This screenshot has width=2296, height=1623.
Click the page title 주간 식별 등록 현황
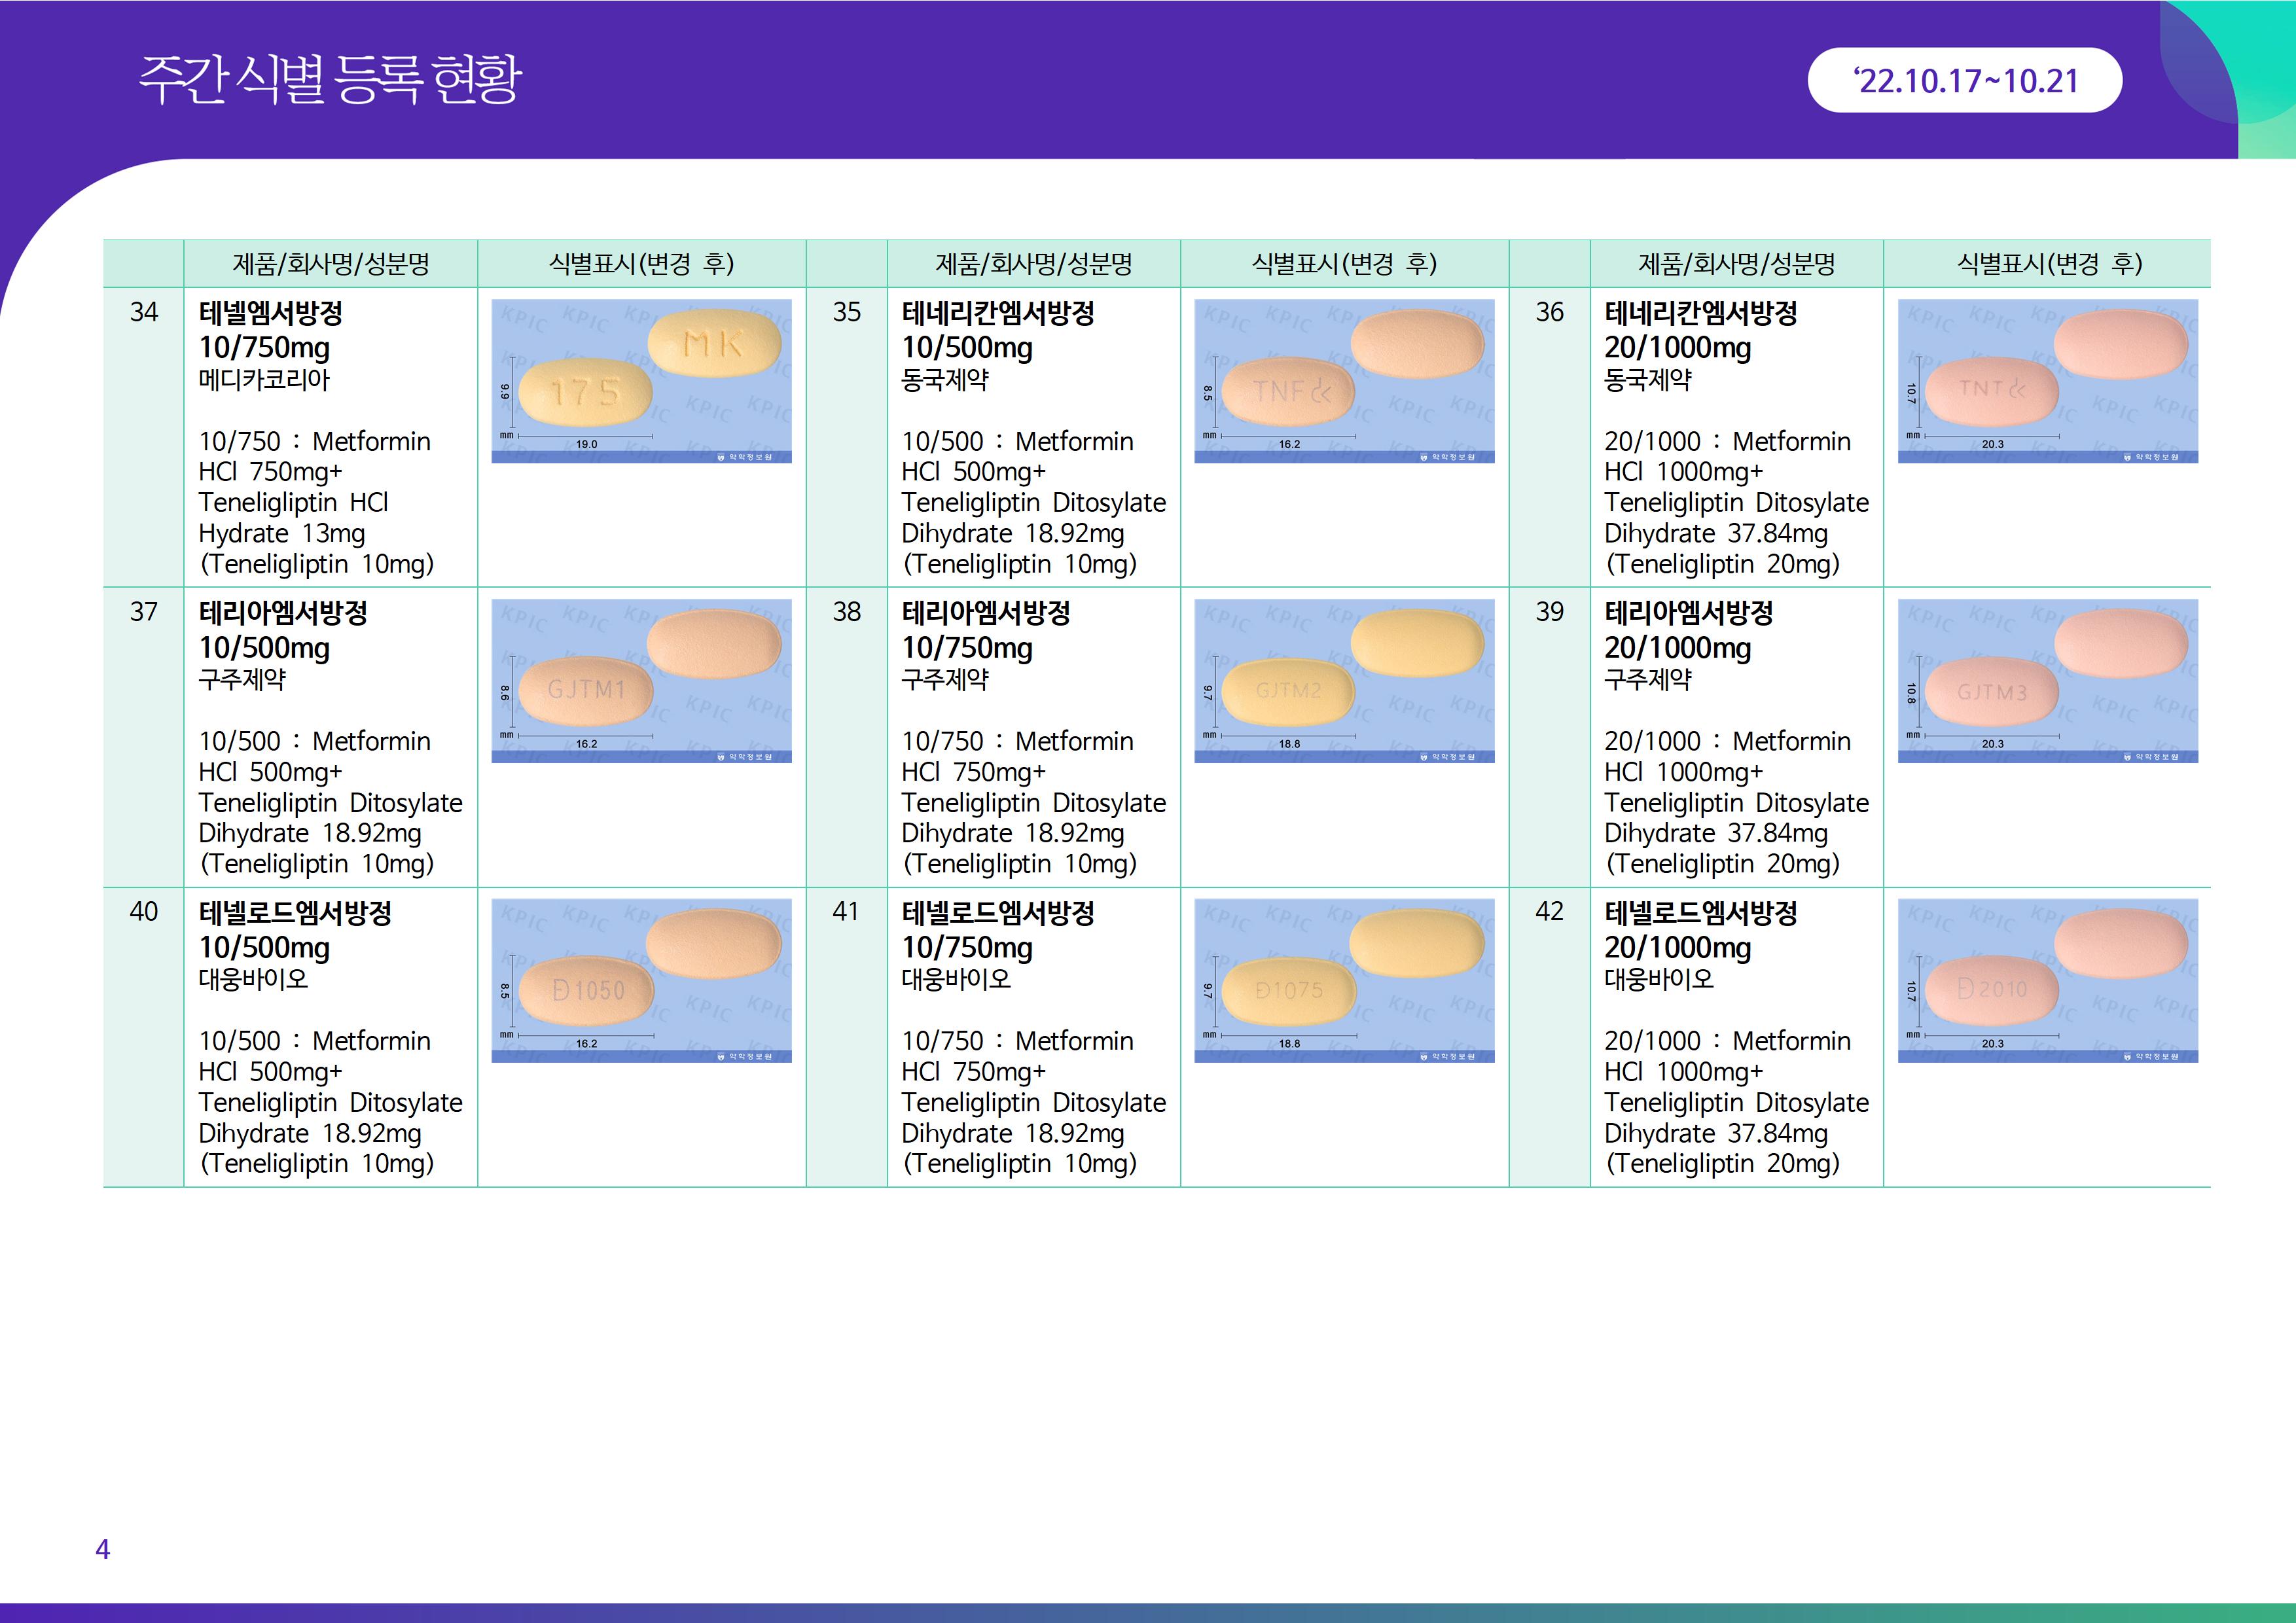pos(330,79)
